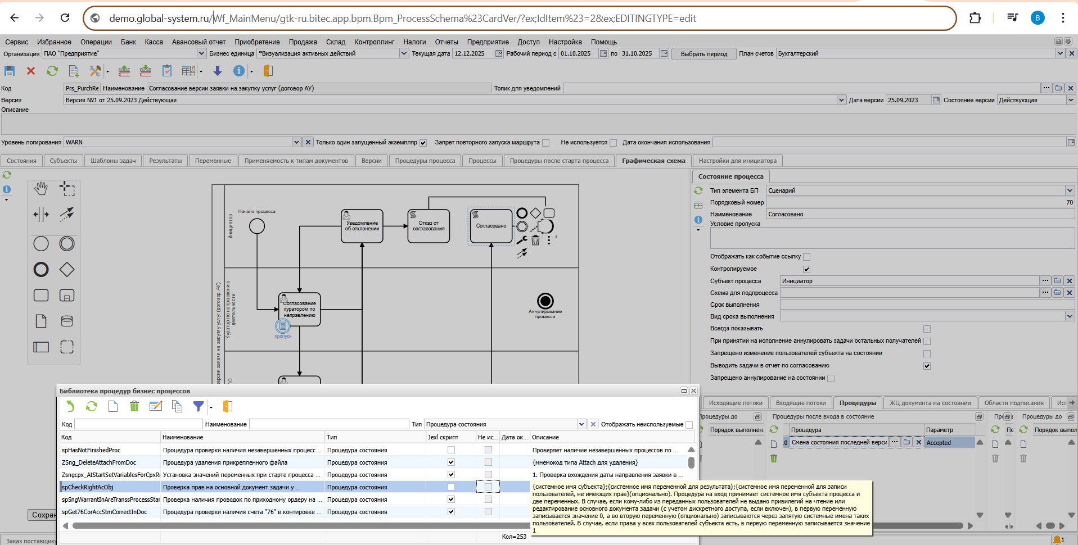Pick the data store cylinder shape

67,321
